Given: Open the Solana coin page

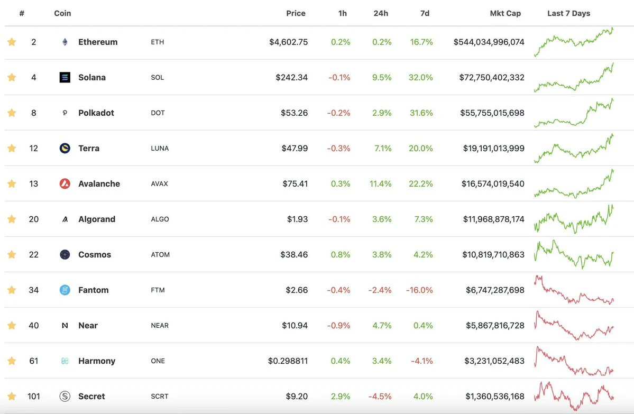Looking at the screenshot, I should pyautogui.click(x=92, y=77).
